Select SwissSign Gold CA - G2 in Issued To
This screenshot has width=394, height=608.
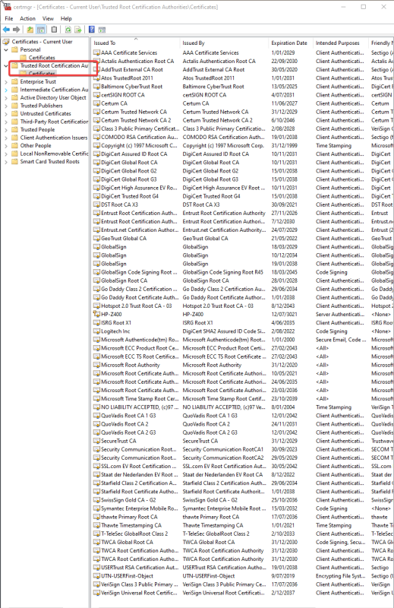point(128,500)
